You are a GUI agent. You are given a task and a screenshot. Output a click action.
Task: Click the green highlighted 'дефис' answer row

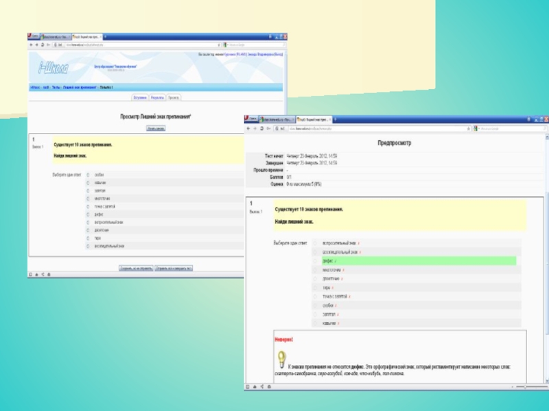(419, 261)
